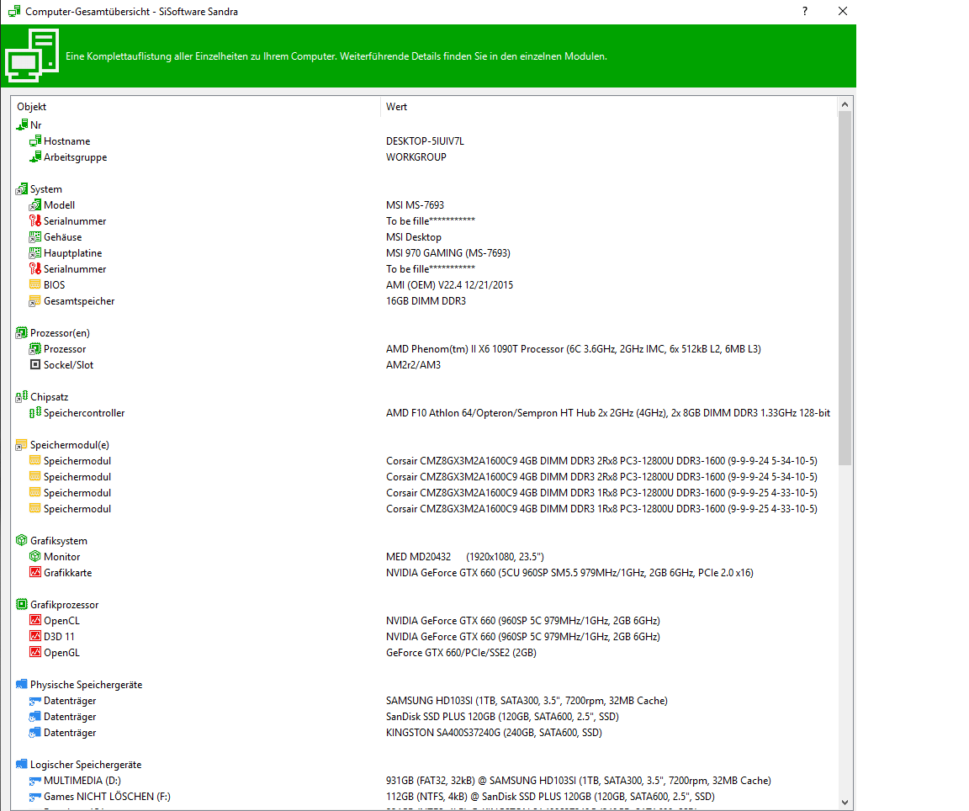This screenshot has width=969, height=811.
Task: Click the Grafikprozessor section icon
Action: 22,605
